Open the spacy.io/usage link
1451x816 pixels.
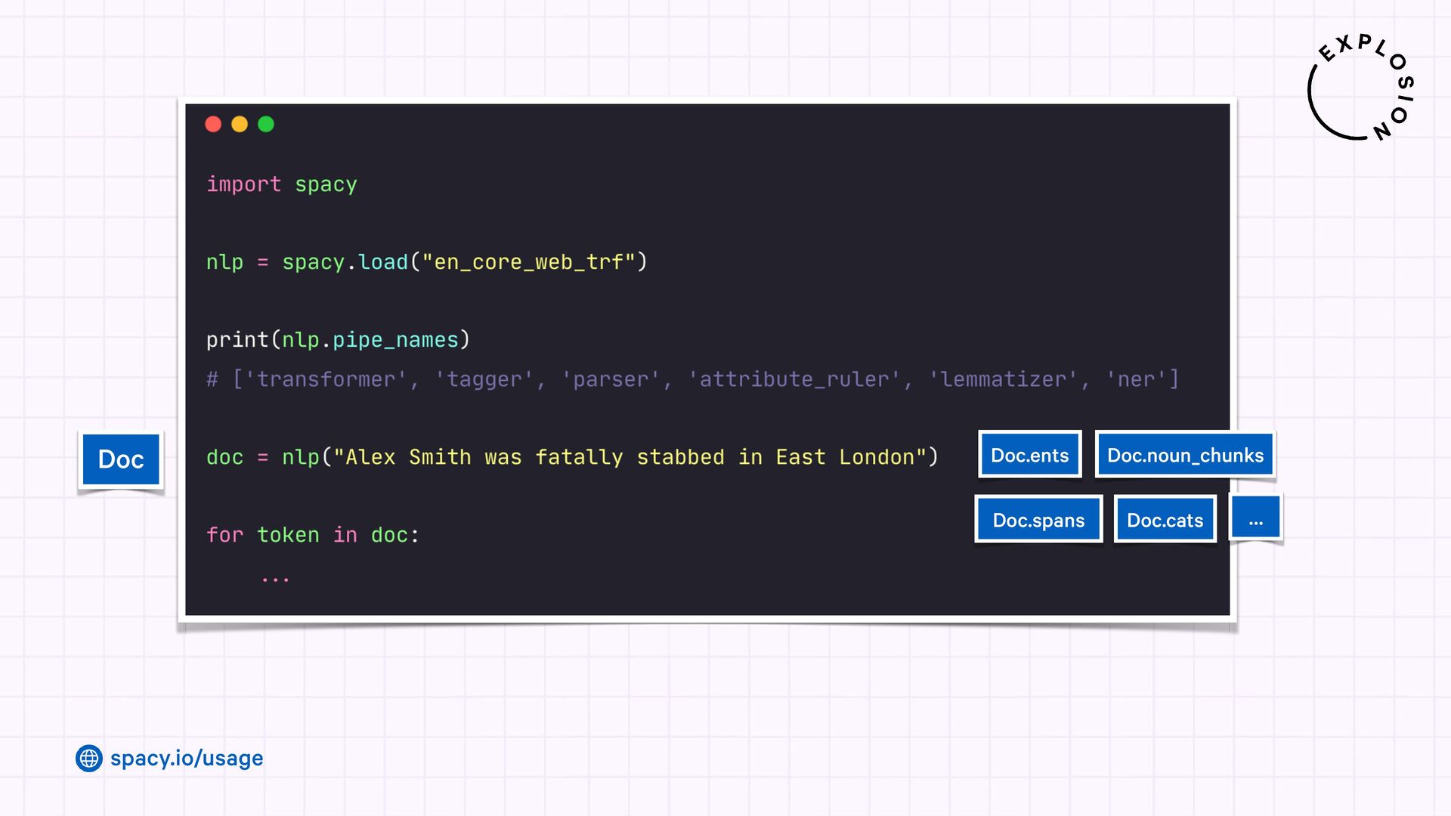pos(187,758)
